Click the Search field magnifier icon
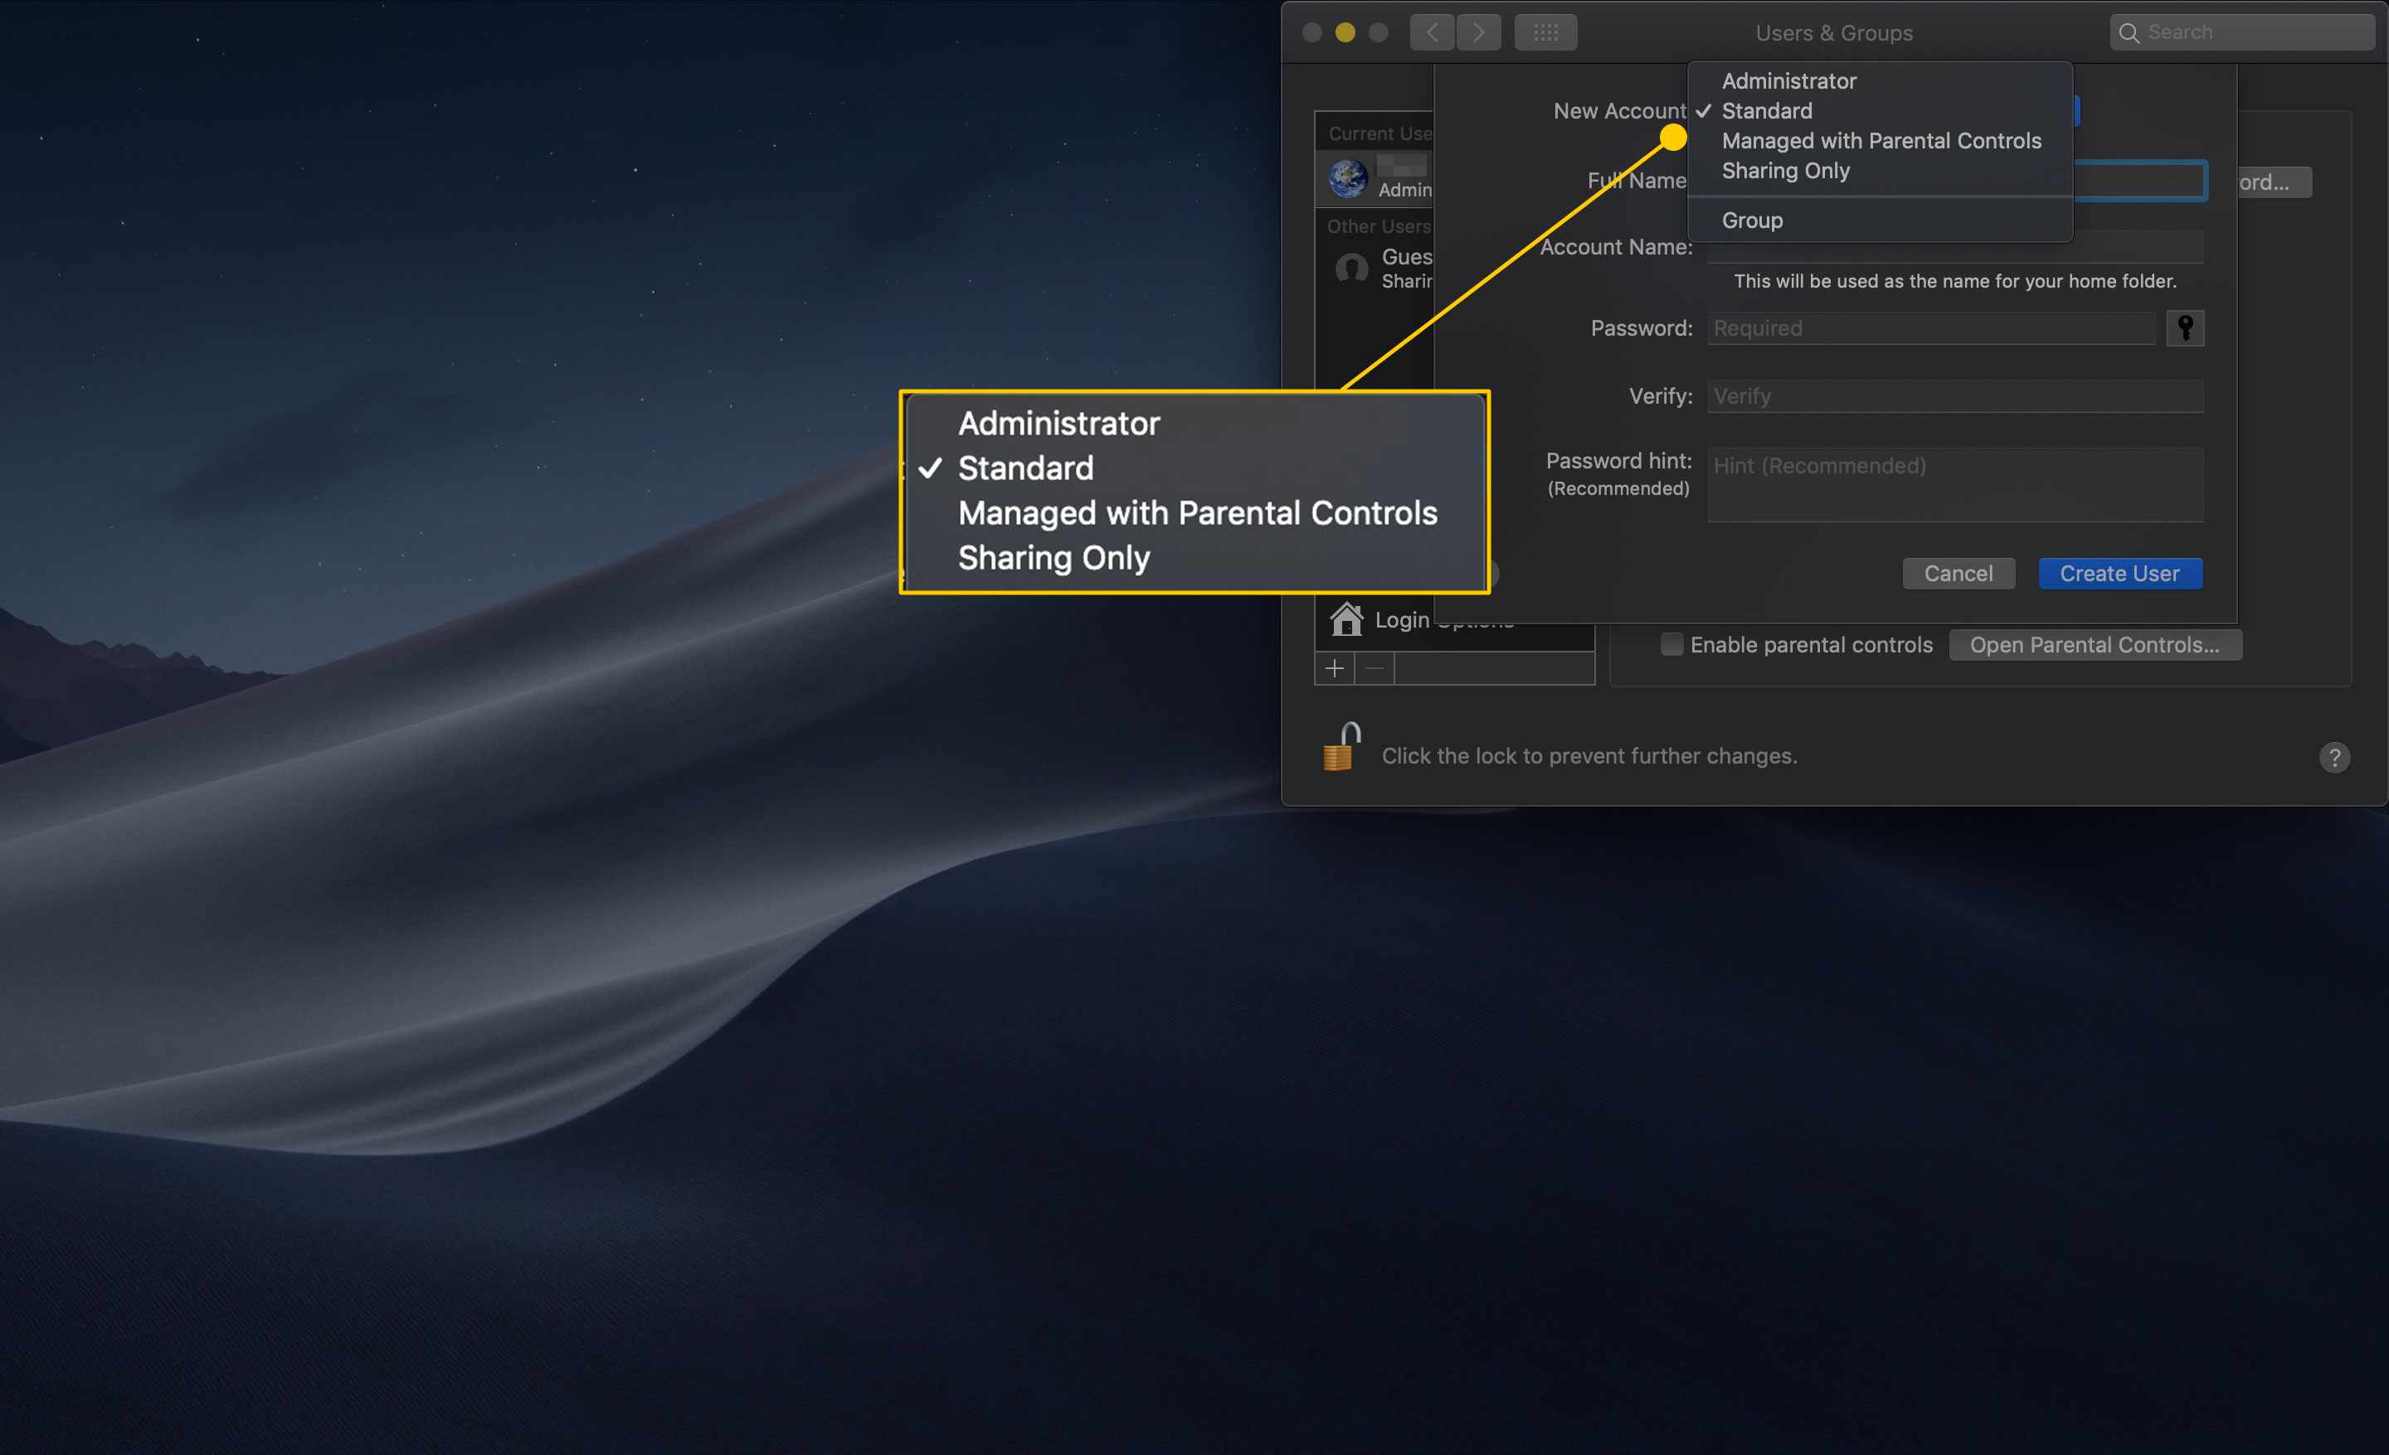Screen dimensions: 2389x1455 tap(2137, 31)
